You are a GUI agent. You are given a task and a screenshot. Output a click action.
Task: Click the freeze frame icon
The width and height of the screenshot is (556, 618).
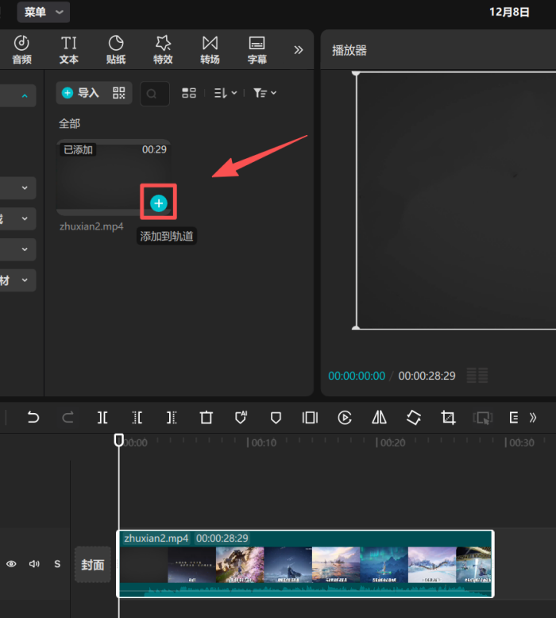(x=310, y=417)
